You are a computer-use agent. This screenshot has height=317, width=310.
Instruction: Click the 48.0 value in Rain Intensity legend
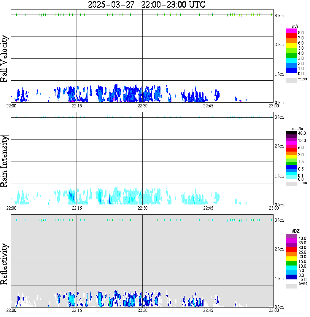(x=302, y=133)
